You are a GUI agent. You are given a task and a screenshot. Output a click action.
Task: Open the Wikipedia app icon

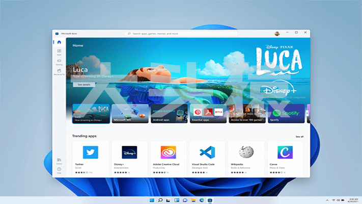246,152
